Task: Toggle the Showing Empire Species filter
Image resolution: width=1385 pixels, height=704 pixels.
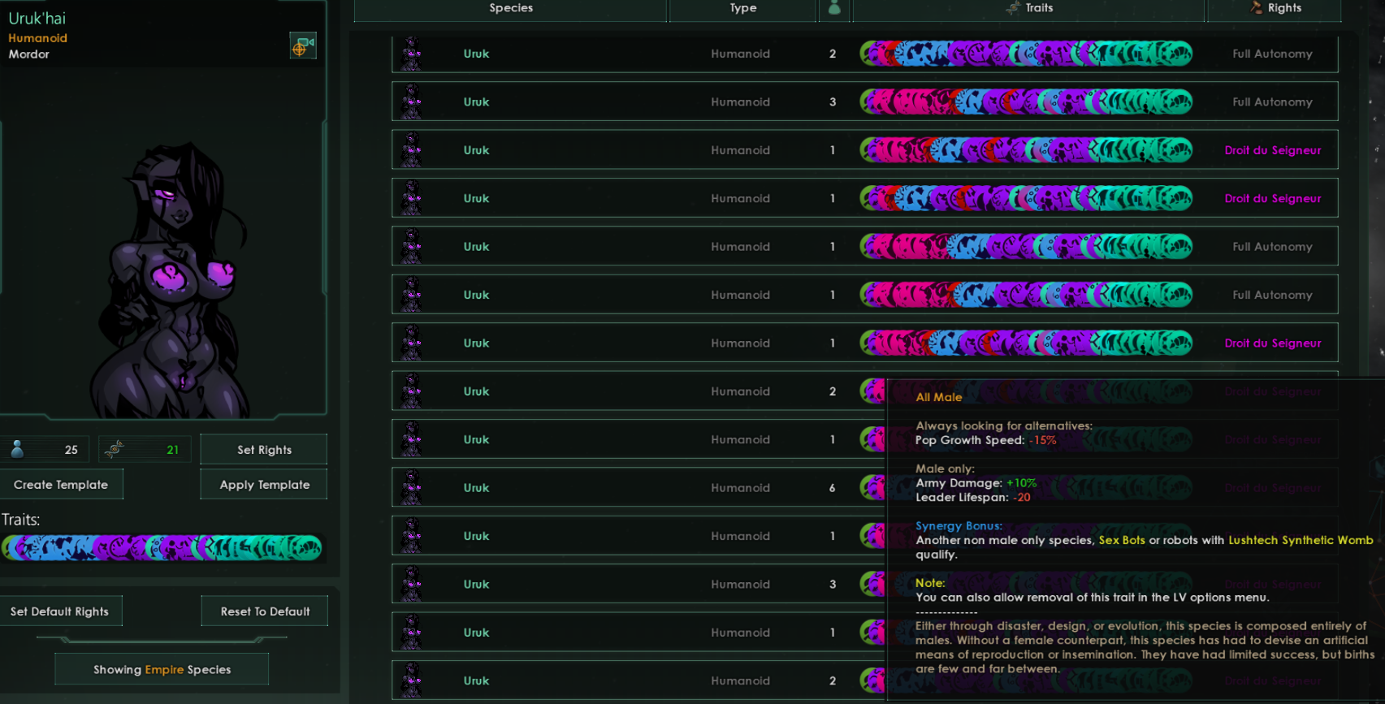Action: tap(162, 670)
